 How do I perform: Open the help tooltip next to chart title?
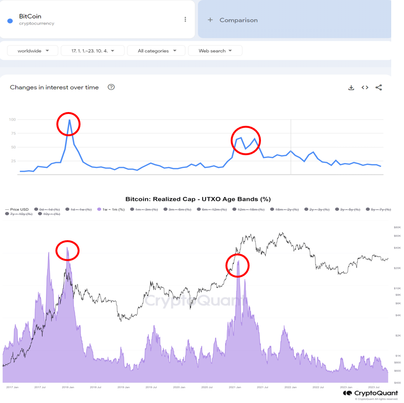tap(111, 87)
